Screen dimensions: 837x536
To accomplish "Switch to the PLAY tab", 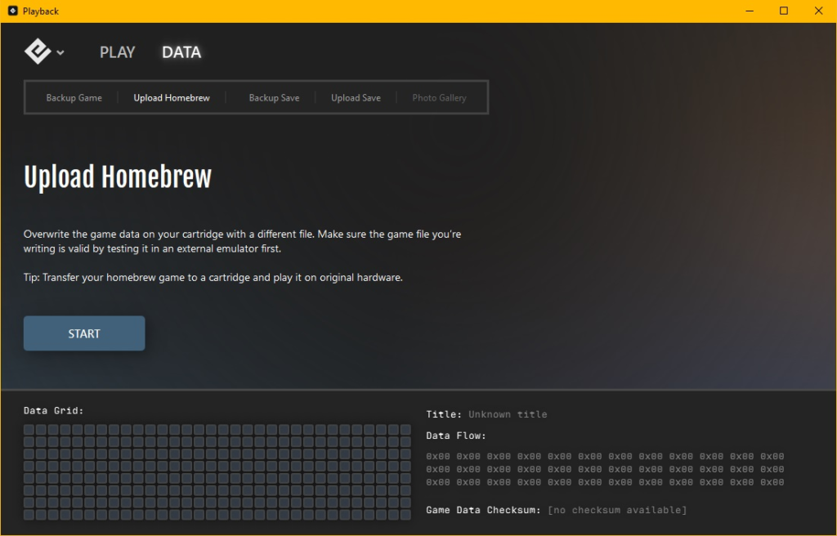I will 117,52.
